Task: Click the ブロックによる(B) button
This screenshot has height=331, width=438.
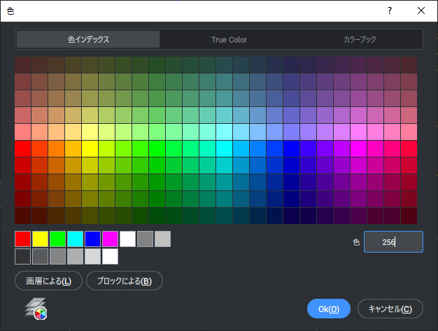Action: click(125, 281)
